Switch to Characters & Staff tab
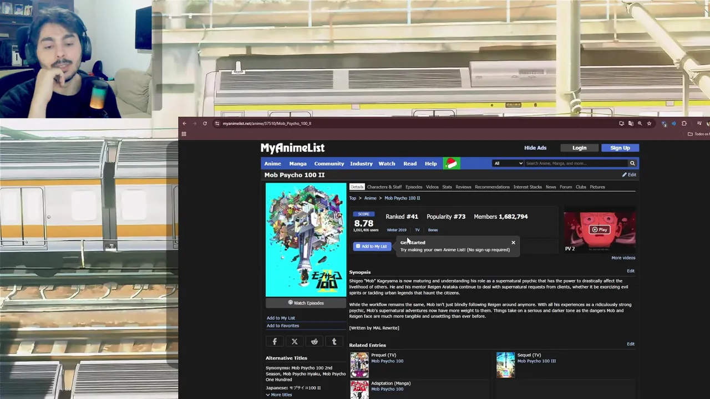This screenshot has height=399, width=710. click(384, 187)
